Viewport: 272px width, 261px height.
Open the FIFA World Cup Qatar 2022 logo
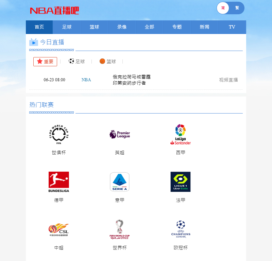120,230
